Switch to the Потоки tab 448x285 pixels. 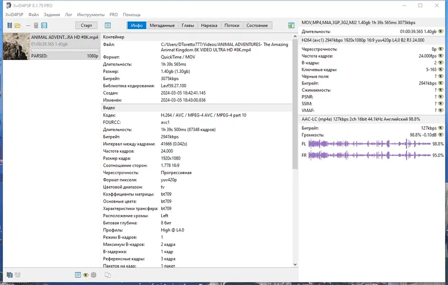tap(232, 25)
